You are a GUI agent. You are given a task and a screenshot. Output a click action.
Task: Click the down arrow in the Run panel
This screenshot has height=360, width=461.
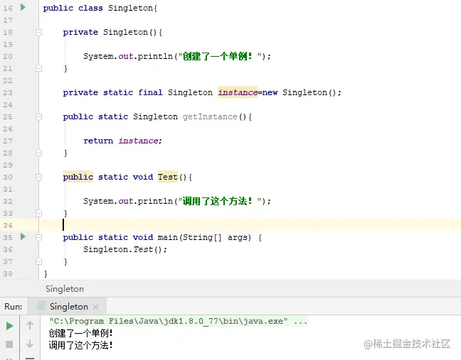[x=30, y=344]
